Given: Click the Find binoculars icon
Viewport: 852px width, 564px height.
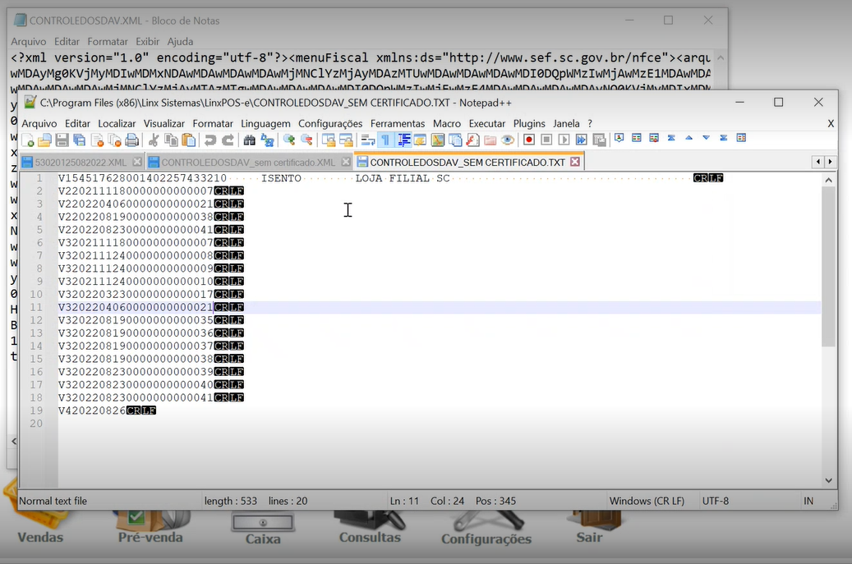Looking at the screenshot, I should [250, 140].
